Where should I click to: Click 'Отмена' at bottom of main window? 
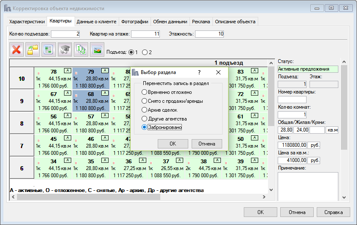point(297,212)
